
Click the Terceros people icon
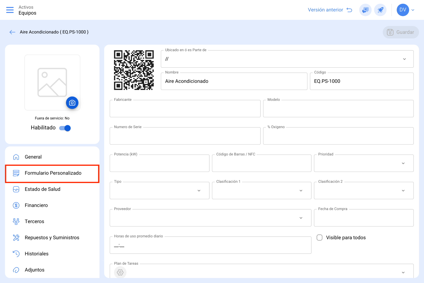(x=16, y=221)
